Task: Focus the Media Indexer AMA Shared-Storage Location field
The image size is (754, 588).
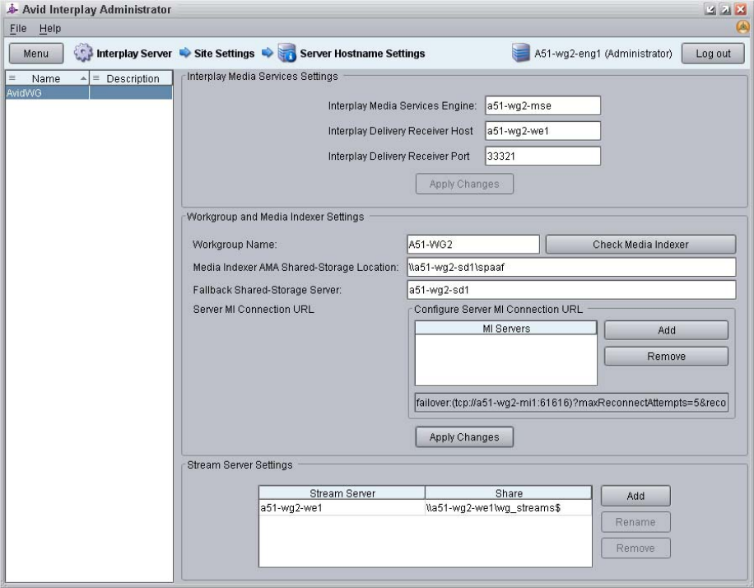Action: [570, 267]
